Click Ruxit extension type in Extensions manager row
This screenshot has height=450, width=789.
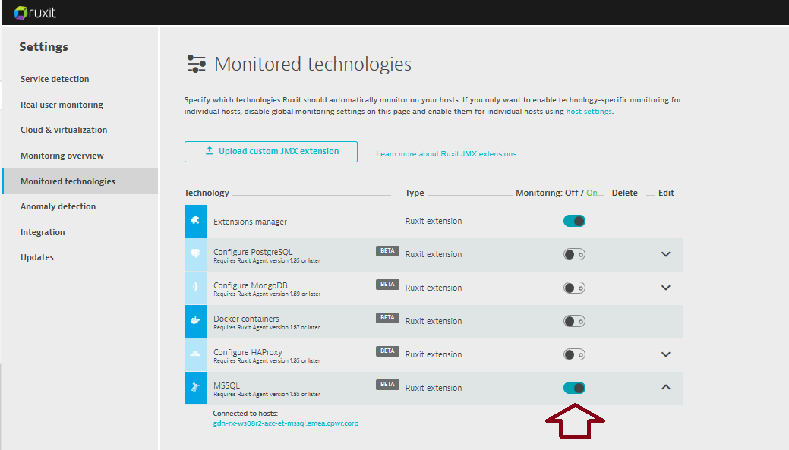click(434, 221)
